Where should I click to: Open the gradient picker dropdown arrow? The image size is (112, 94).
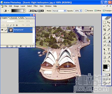click(24, 11)
